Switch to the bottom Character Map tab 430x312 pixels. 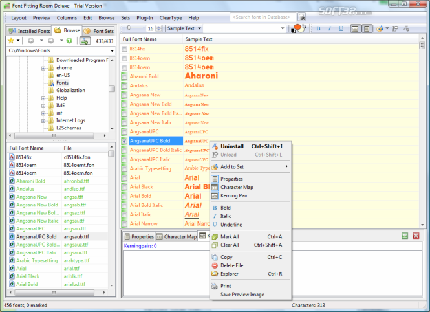[177, 236]
